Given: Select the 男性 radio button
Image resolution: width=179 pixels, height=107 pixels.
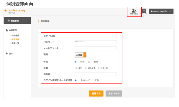Looking at the screenshot, I should (75, 62).
